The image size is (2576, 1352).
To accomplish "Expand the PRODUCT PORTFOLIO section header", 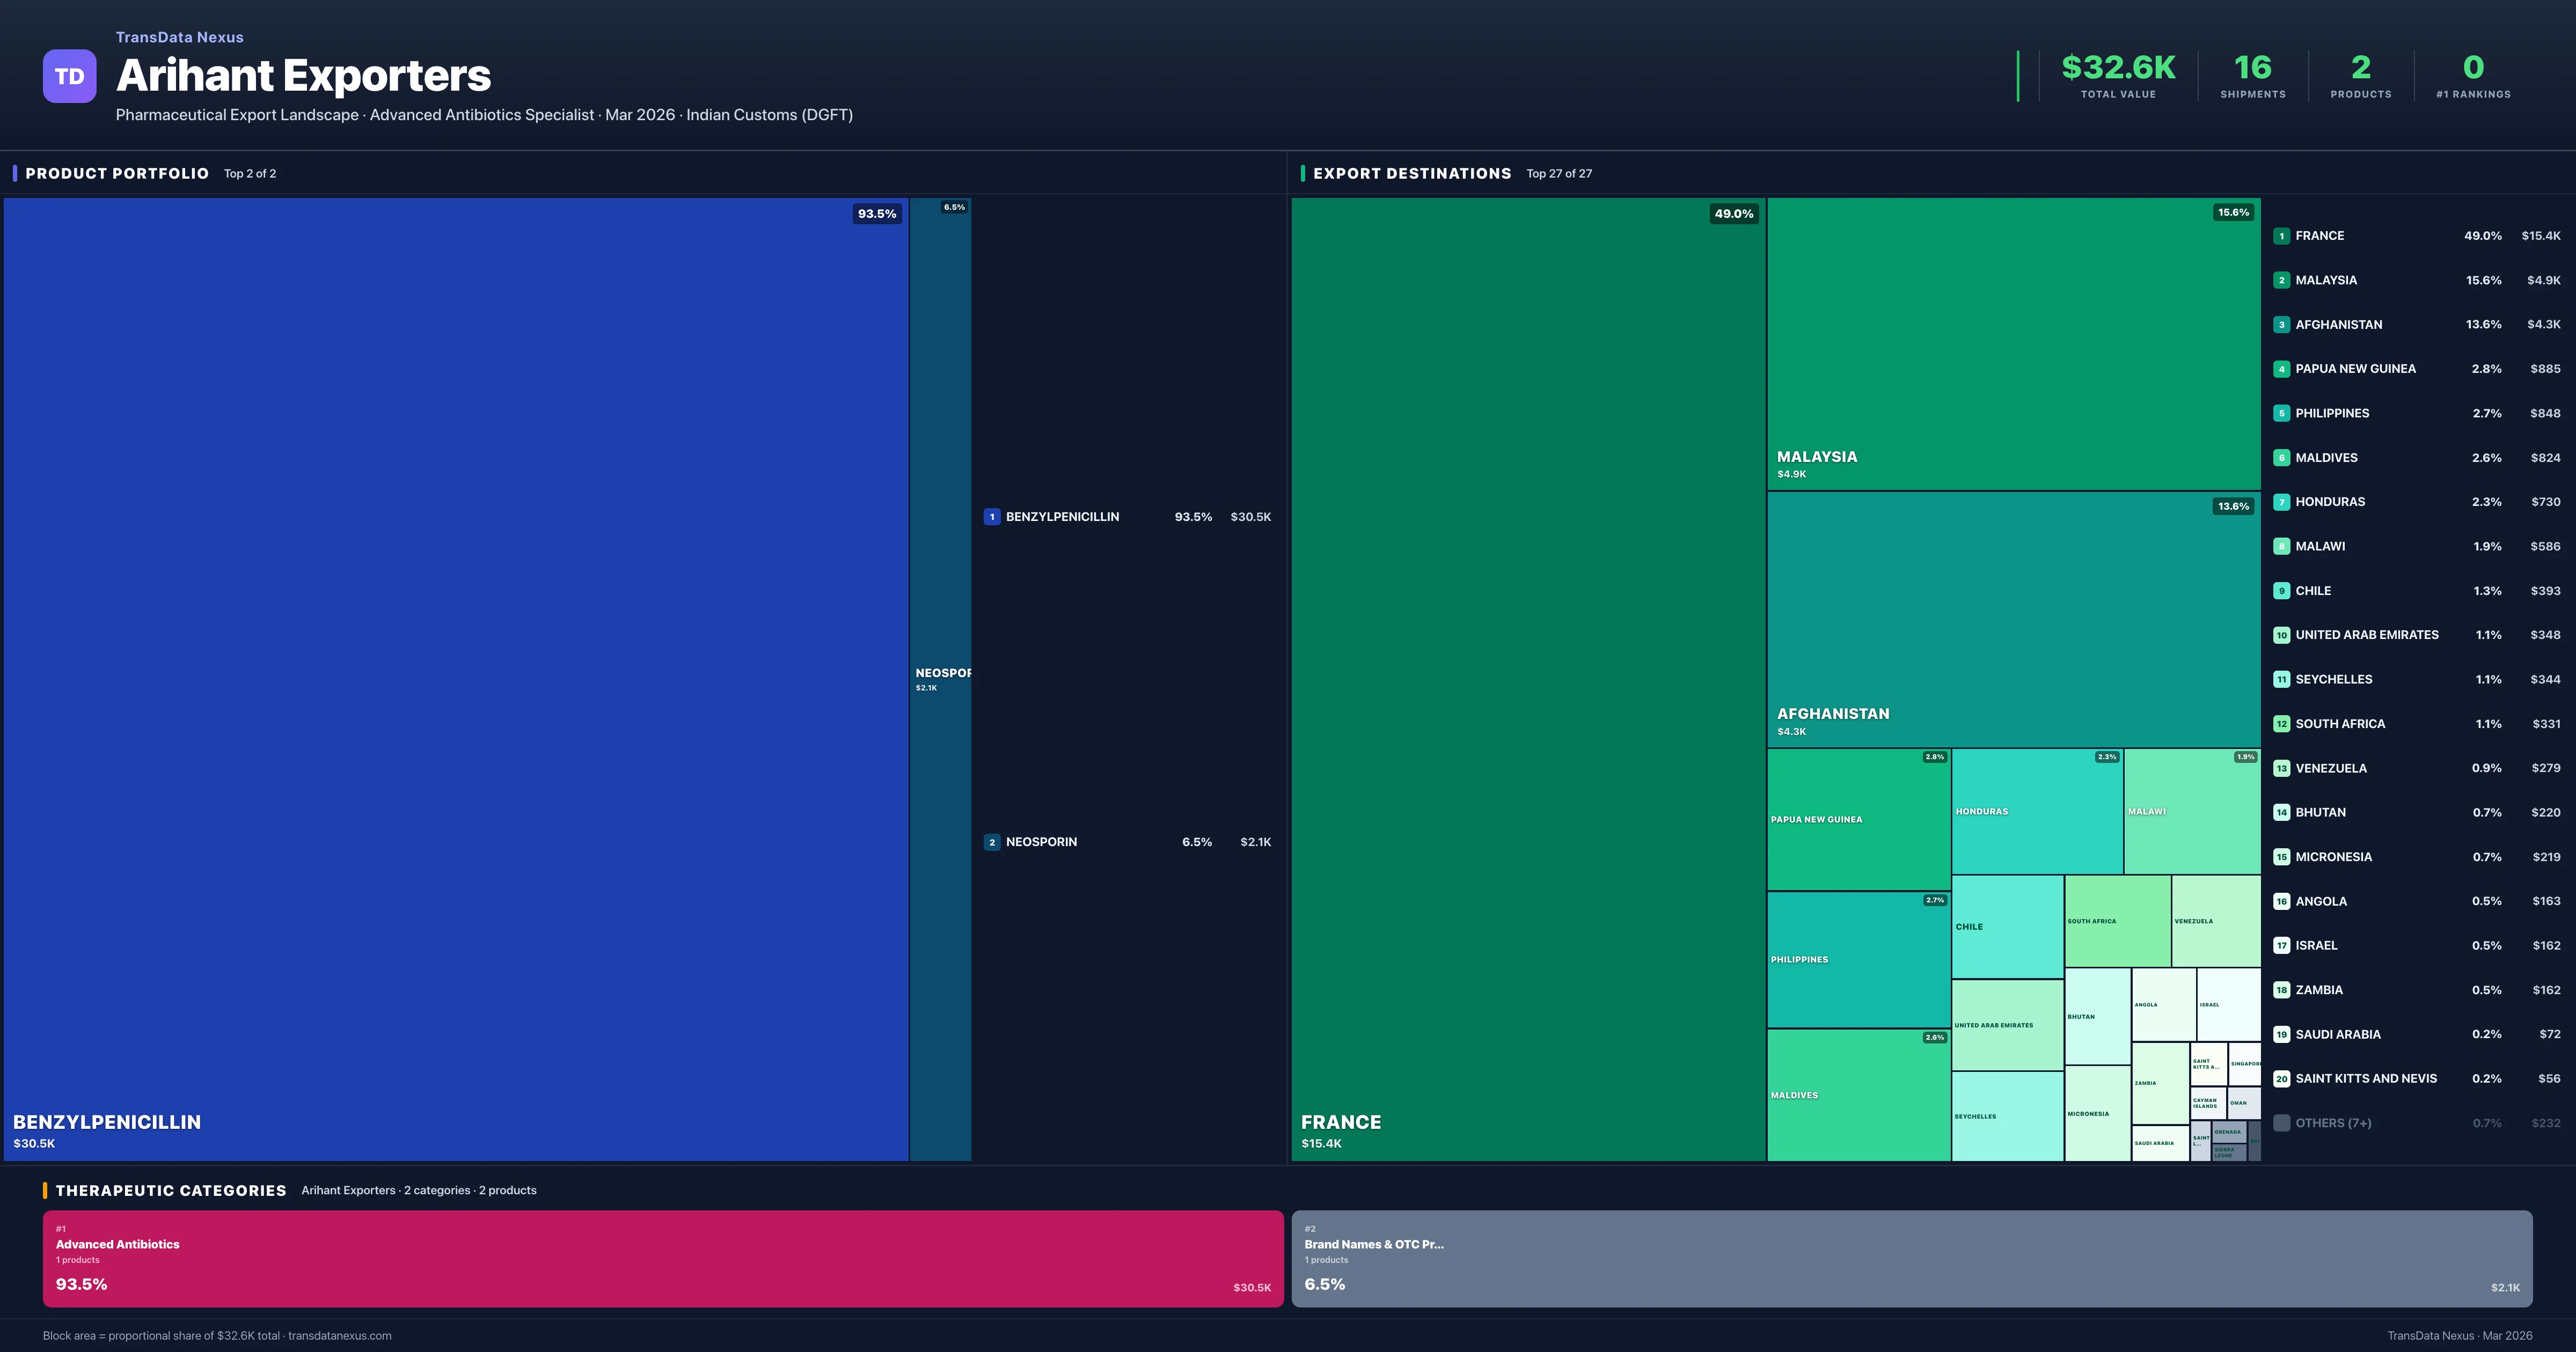I will click(117, 173).
